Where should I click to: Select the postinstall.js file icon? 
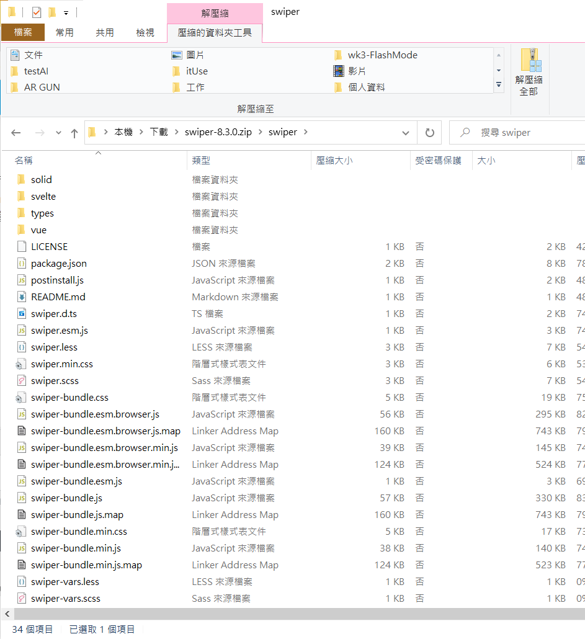pos(22,280)
